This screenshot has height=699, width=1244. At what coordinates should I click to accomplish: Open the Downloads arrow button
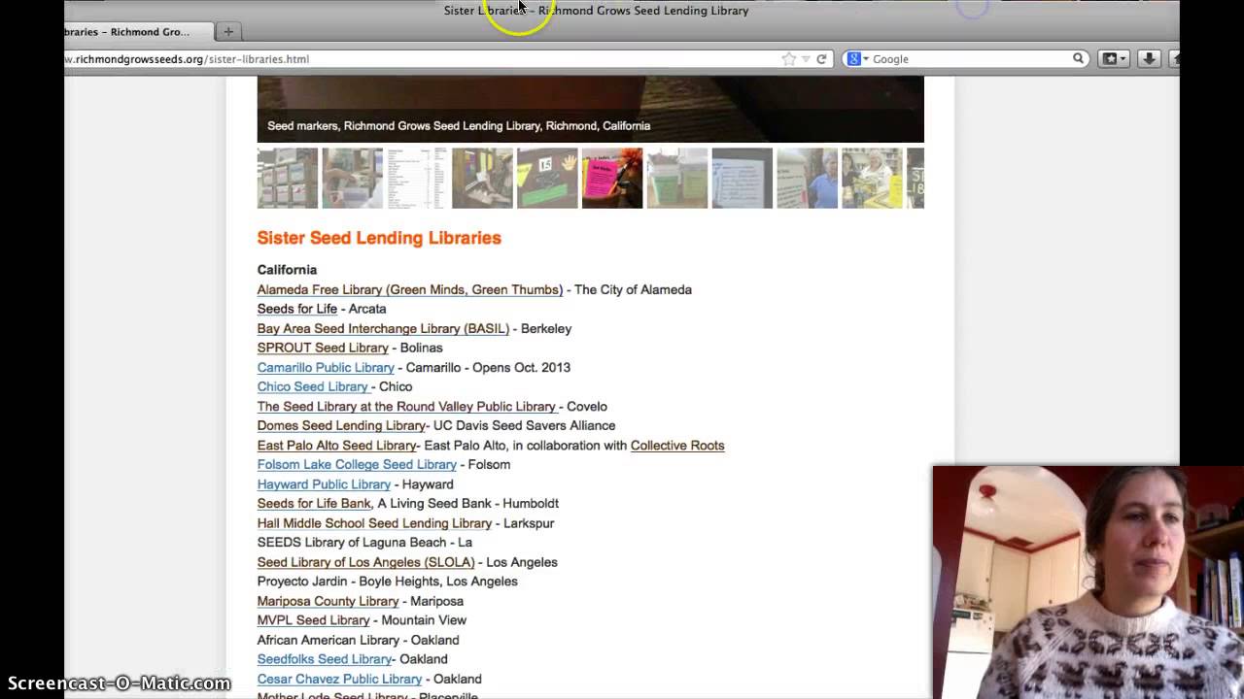coord(1149,59)
